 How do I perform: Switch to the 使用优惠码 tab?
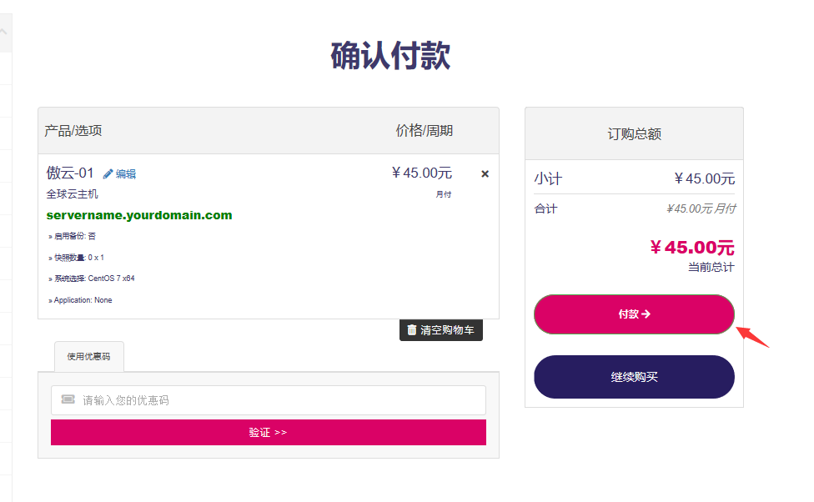tap(88, 356)
